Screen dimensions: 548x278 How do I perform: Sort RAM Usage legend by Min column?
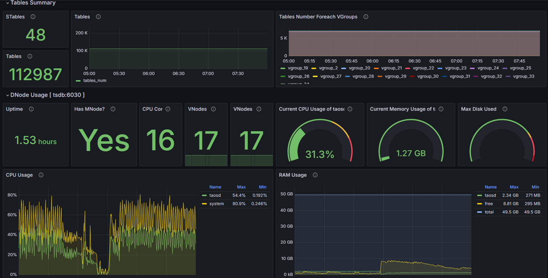pos(535,187)
